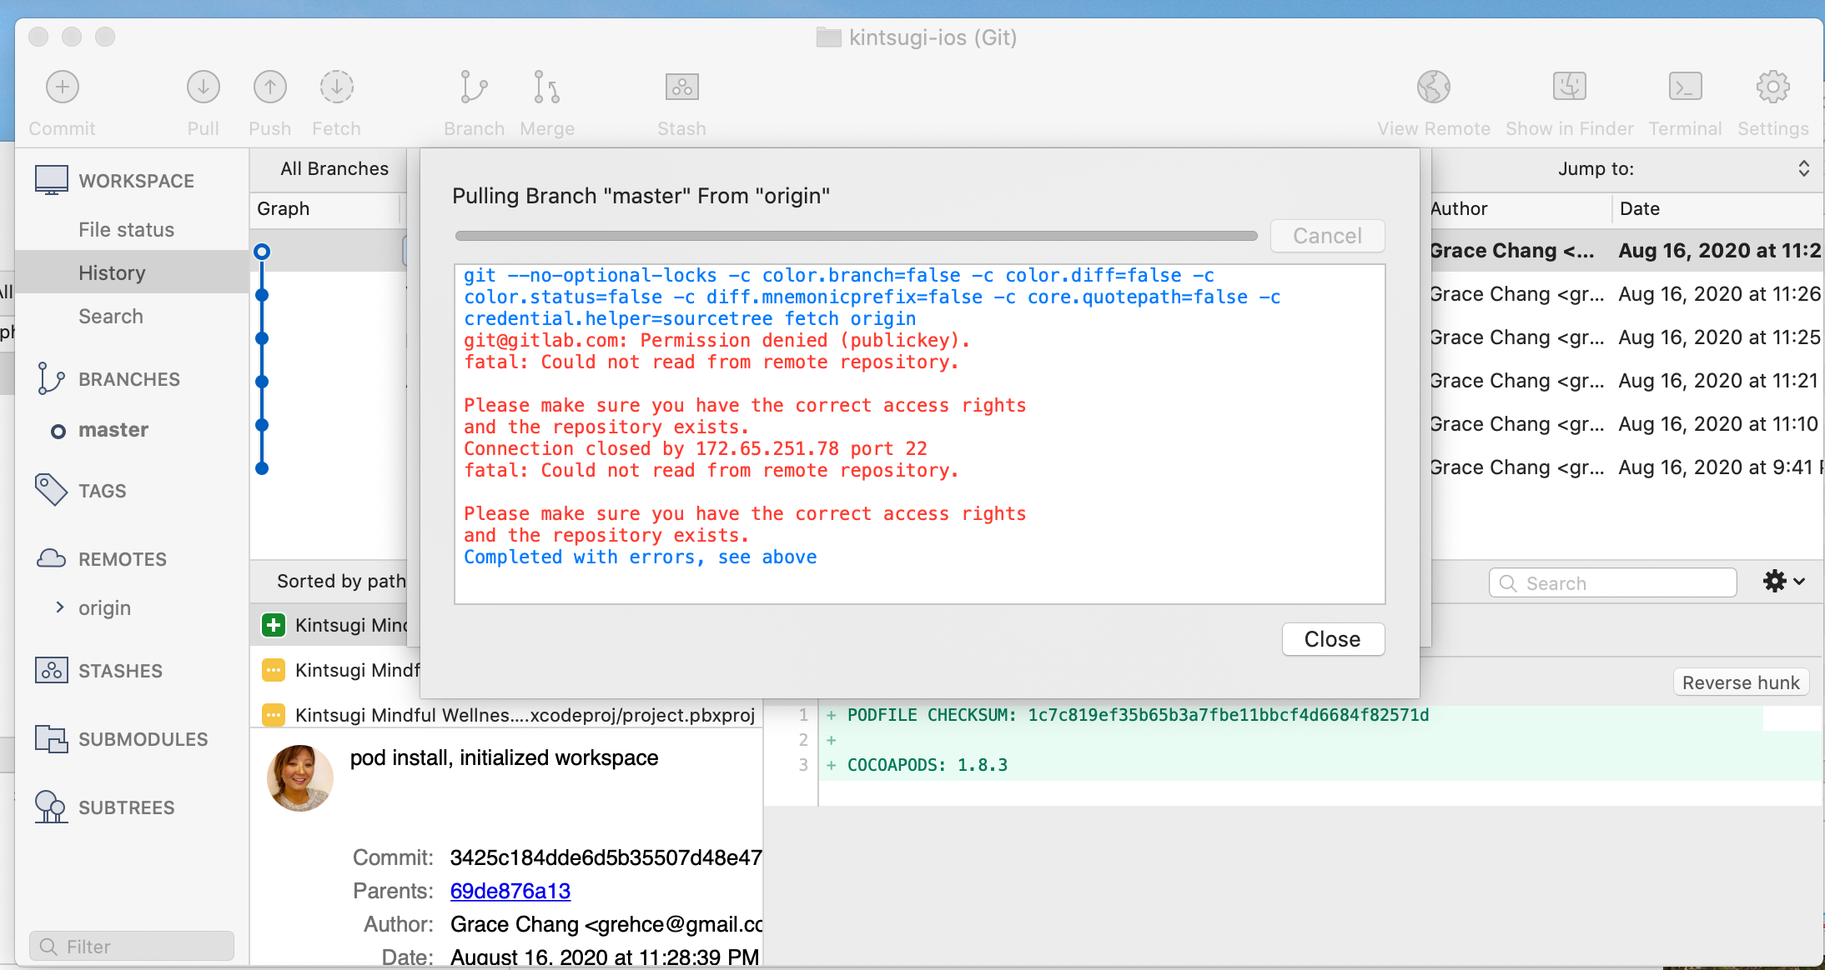The width and height of the screenshot is (1825, 970).
Task: Expand the origin remote
Action: point(59,607)
